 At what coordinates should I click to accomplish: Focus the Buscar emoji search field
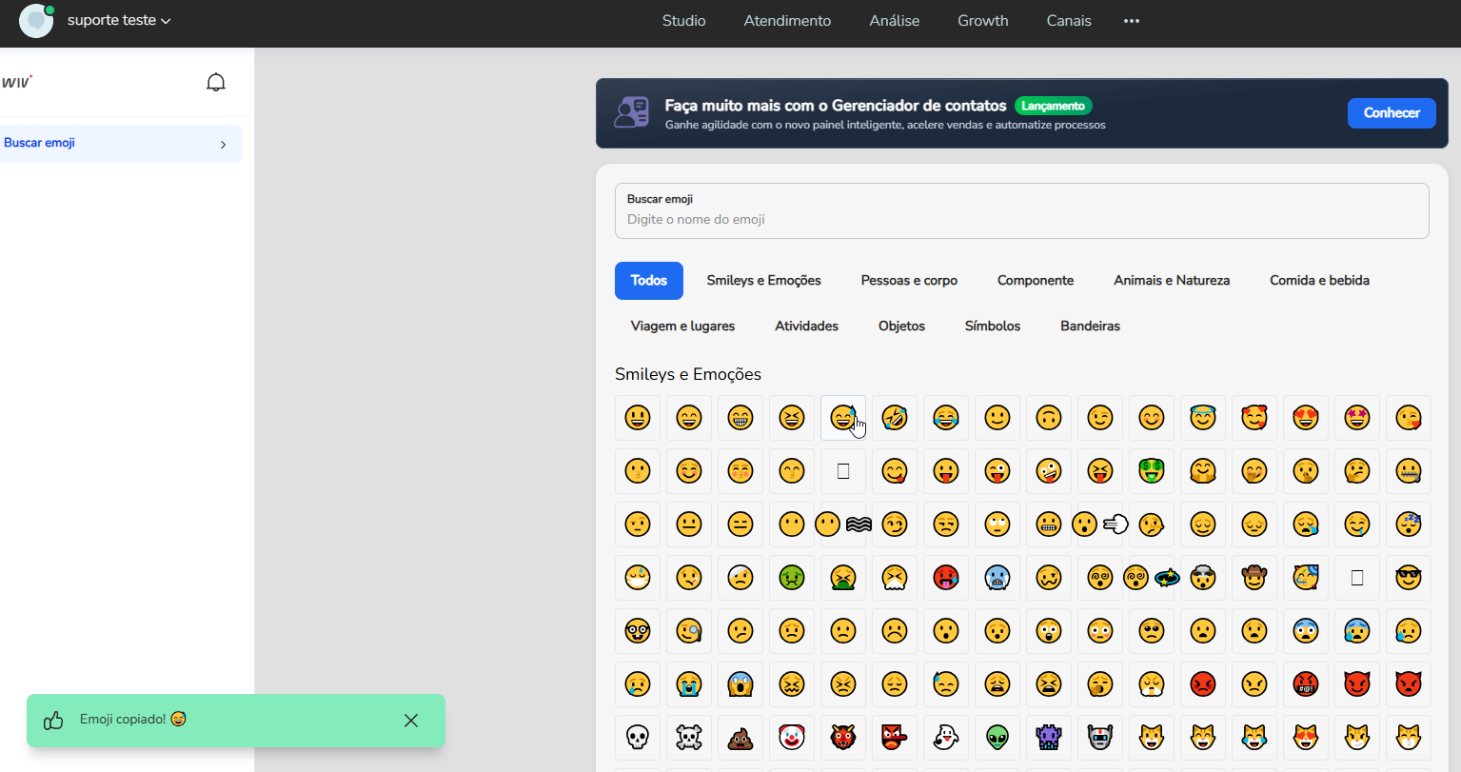1022,210
